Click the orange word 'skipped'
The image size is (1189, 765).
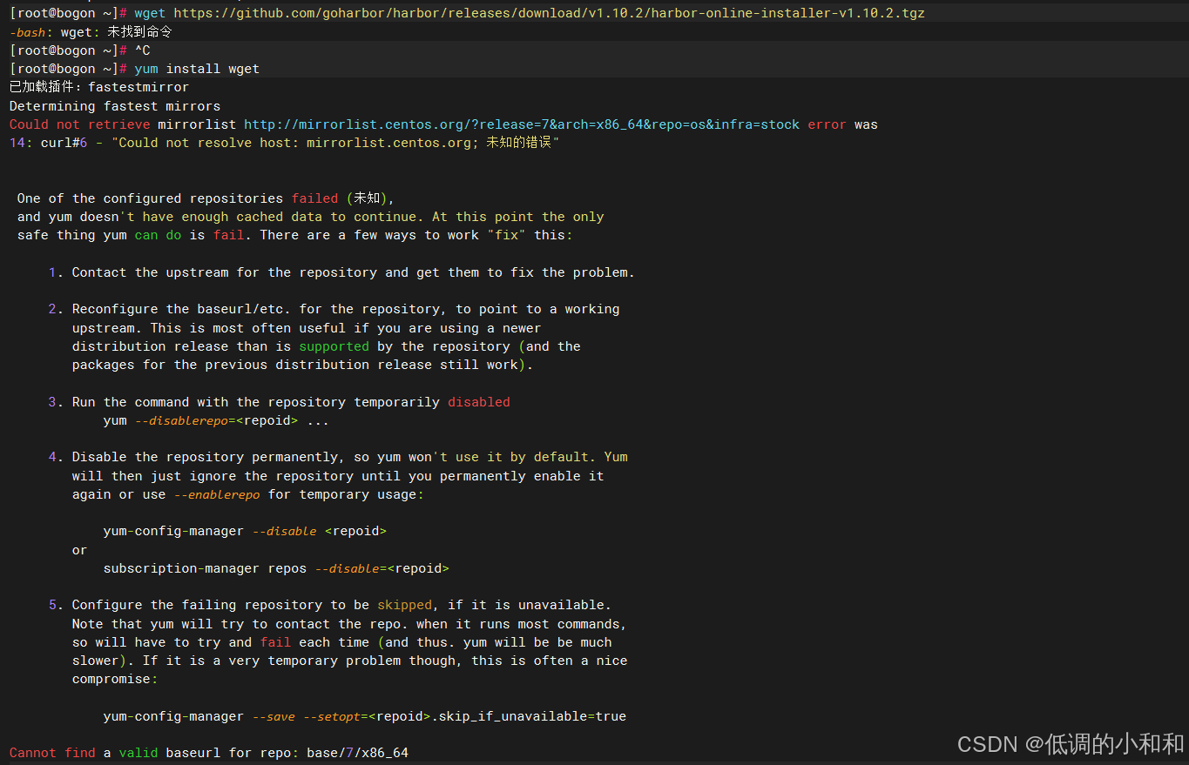[x=404, y=605]
